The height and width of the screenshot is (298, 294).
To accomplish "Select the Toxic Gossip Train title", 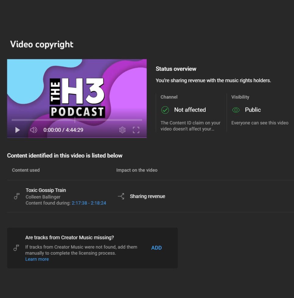I will coord(46,190).
